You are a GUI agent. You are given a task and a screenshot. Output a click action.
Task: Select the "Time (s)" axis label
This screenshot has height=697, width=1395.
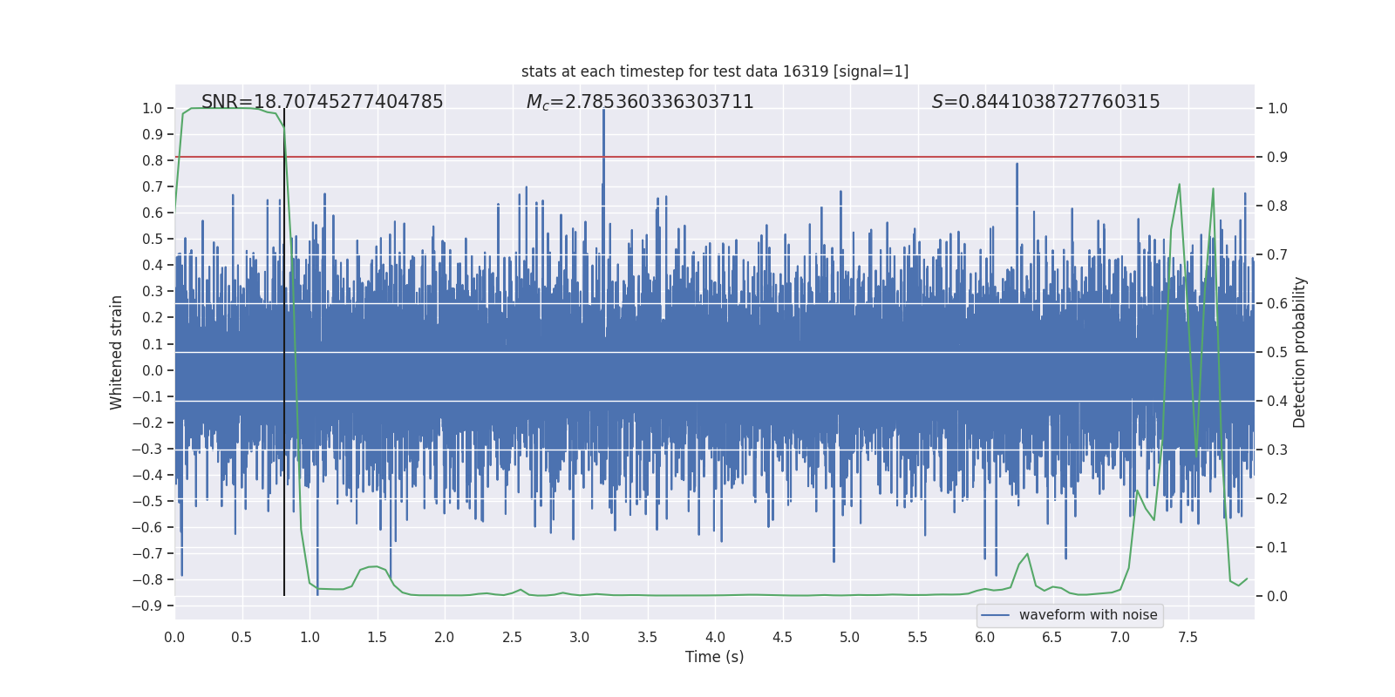[x=715, y=657]
